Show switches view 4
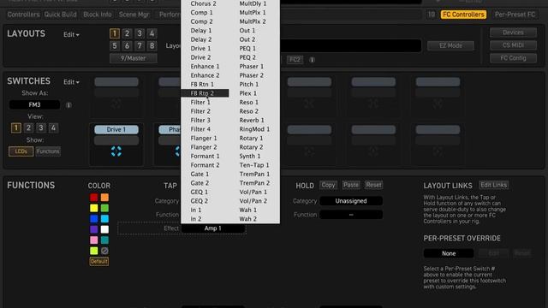The image size is (548, 308). (53, 127)
